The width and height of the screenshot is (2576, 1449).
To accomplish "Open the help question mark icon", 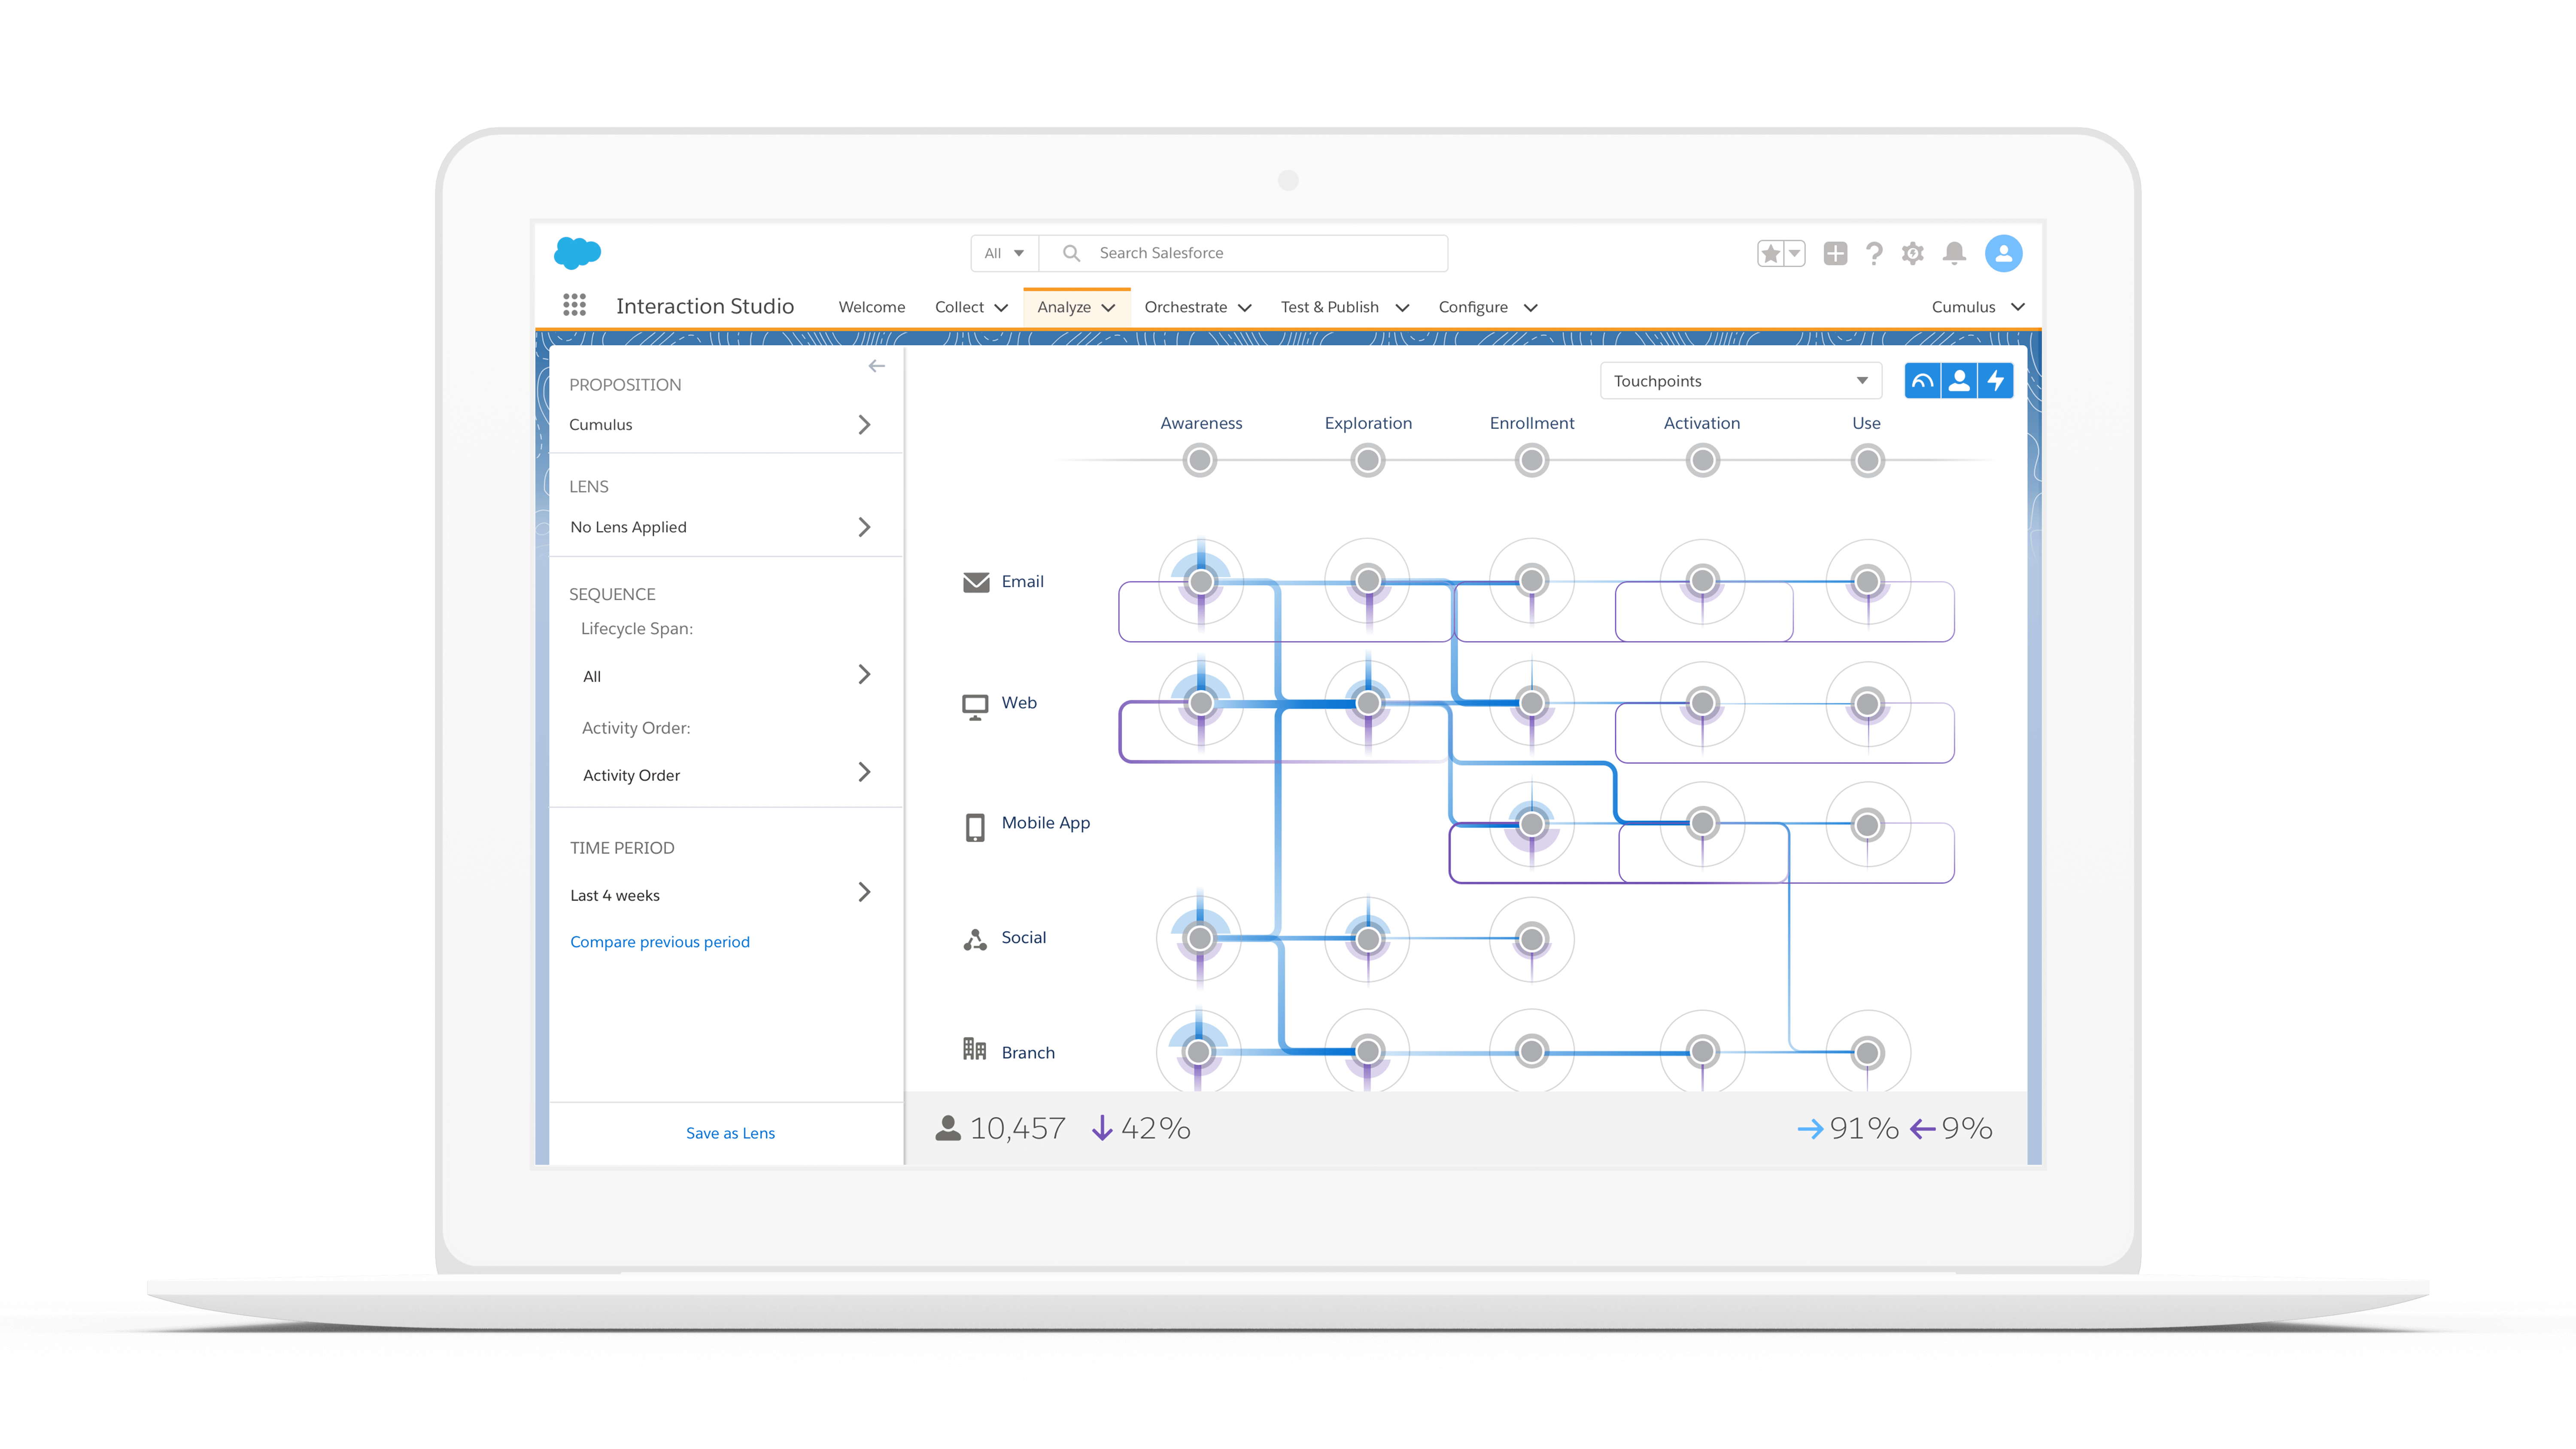I will tap(1874, 254).
